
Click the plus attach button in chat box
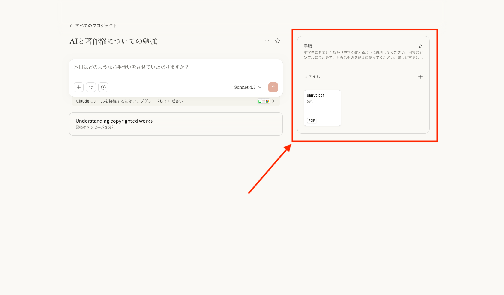point(79,87)
